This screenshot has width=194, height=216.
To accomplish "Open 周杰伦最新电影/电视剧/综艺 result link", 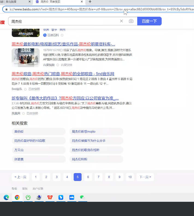I will pos(63,44).
